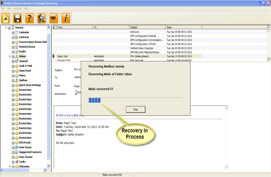Click mail list scroll up arrow
This screenshot has width=271, height=177.
[268, 27]
